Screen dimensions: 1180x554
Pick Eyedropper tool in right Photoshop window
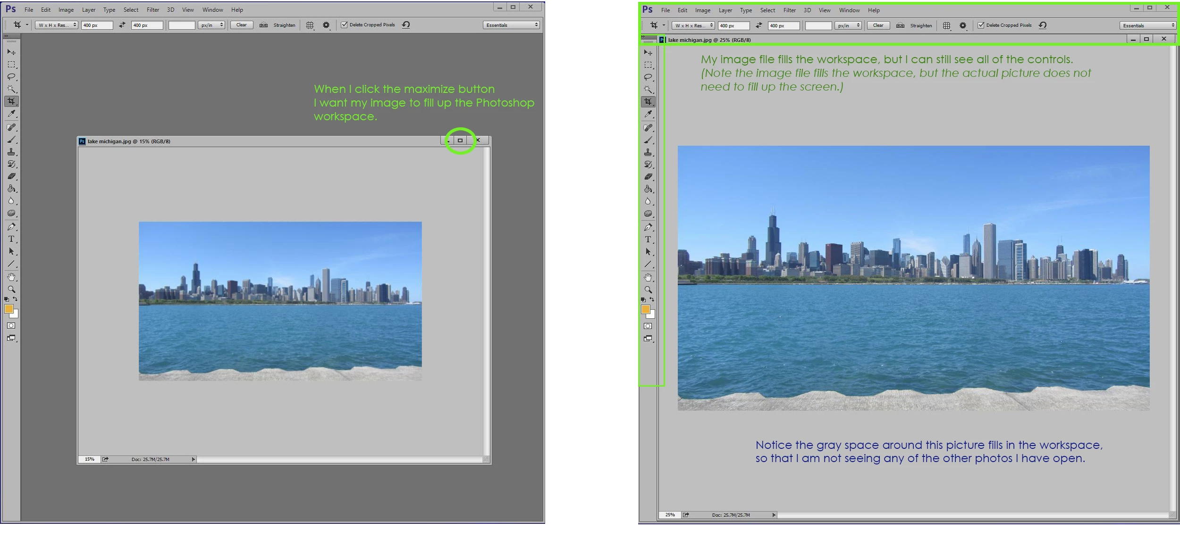pyautogui.click(x=648, y=114)
